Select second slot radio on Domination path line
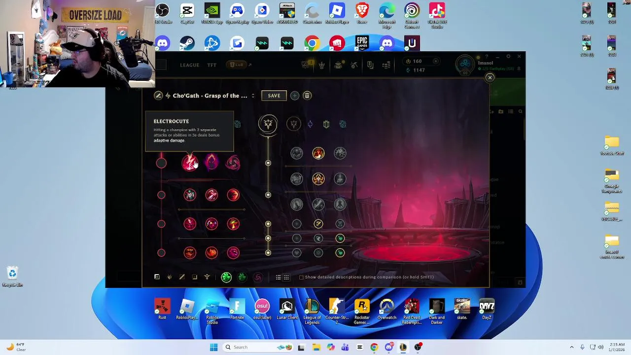Viewport: 631px width, 355px height. click(161, 195)
